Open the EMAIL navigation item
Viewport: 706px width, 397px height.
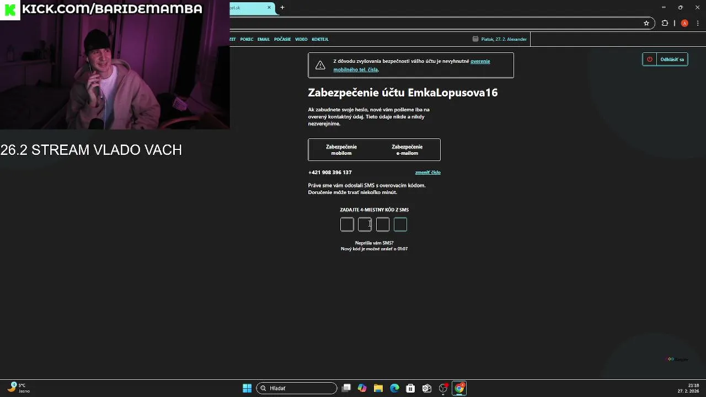tap(264, 39)
